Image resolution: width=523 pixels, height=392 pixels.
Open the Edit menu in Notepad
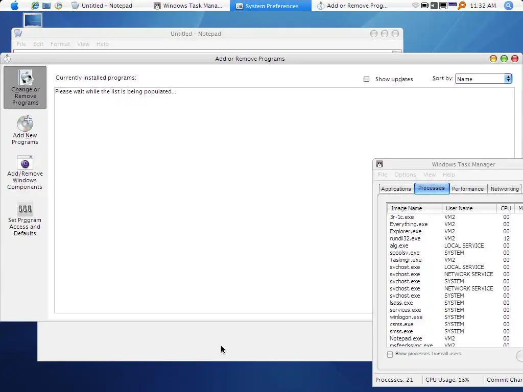[38, 44]
